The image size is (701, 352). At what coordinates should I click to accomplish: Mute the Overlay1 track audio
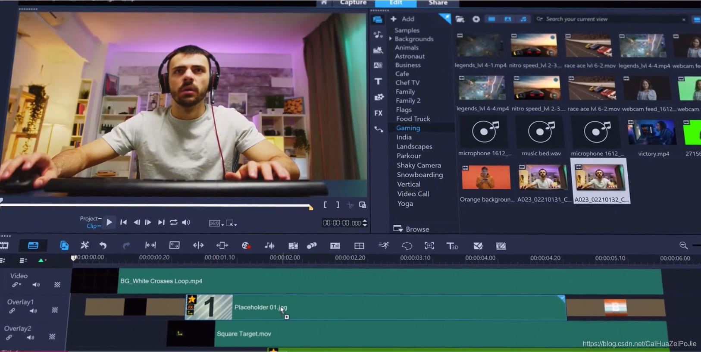33,311
